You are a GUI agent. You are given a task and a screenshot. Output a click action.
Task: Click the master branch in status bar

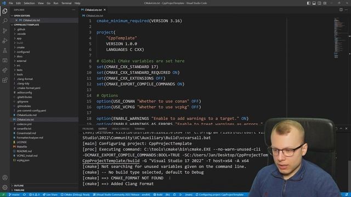pos(14,195)
